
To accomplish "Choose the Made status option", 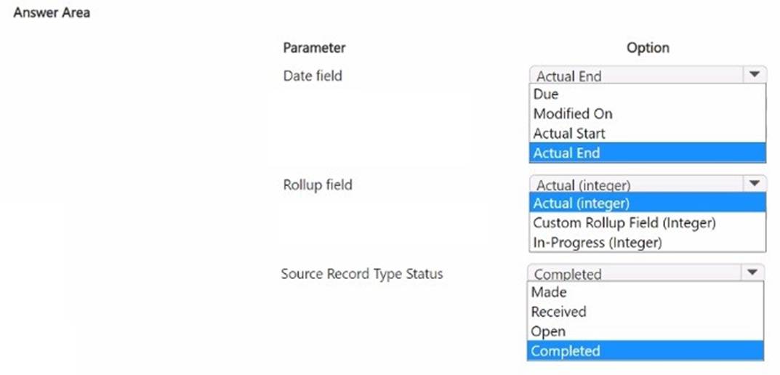I will (x=549, y=292).
